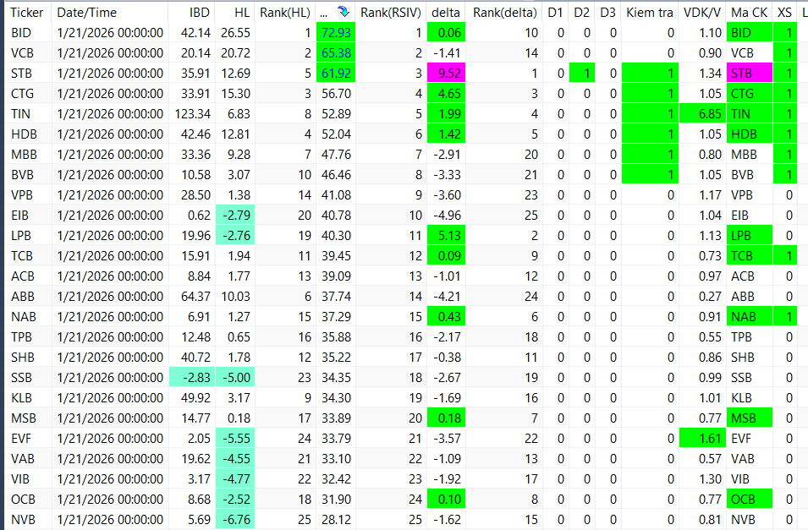Viewport: 808px width, 530px height.
Task: Select the TPB ticker in first column
Action: tap(21, 337)
